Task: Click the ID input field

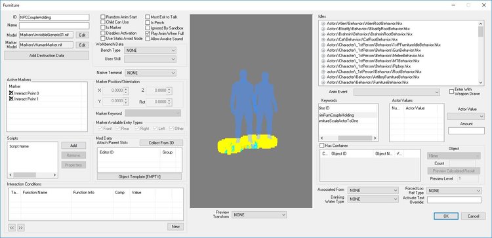Action: coord(54,18)
